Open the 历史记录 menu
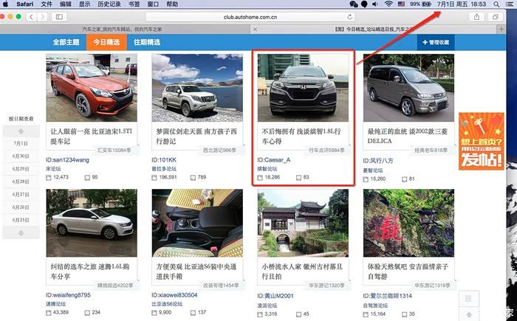The image size is (517, 321). 109,4
